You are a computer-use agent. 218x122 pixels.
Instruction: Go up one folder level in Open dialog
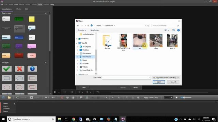coord(88,26)
